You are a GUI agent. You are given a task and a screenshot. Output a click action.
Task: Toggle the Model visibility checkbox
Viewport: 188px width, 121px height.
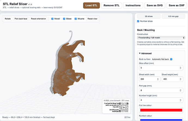[x=52, y=19]
